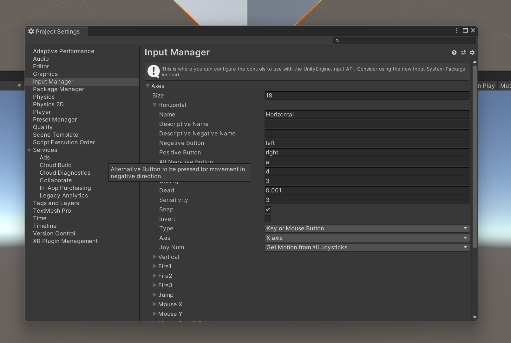
Task: Expand the Jump axis foldout
Action: pos(155,295)
